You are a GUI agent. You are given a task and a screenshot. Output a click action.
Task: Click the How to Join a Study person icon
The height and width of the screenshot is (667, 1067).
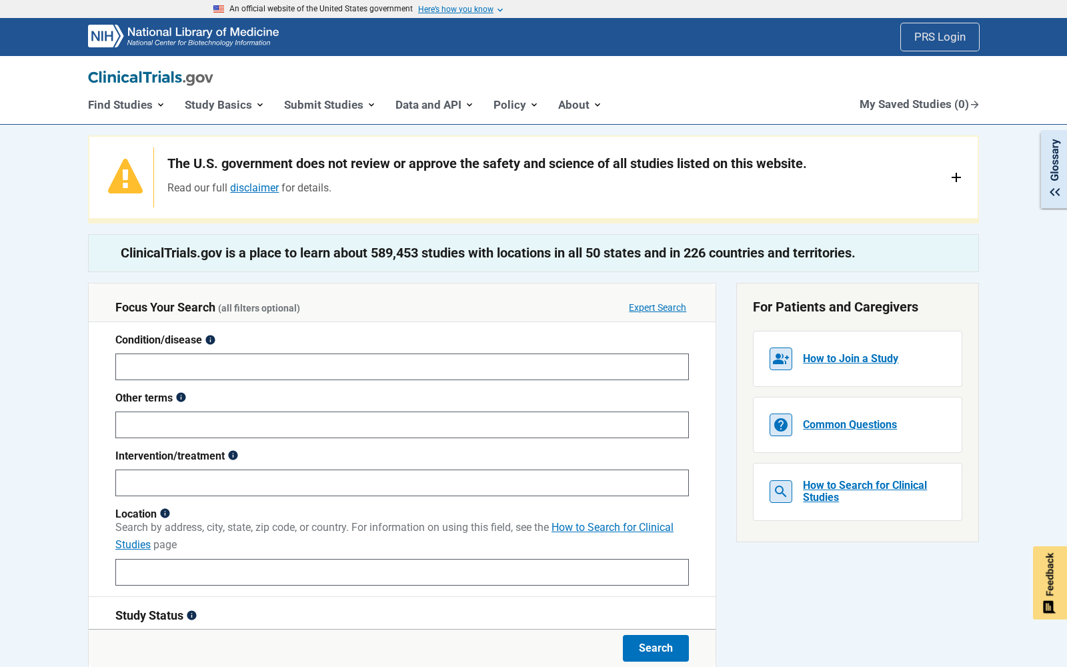(781, 359)
